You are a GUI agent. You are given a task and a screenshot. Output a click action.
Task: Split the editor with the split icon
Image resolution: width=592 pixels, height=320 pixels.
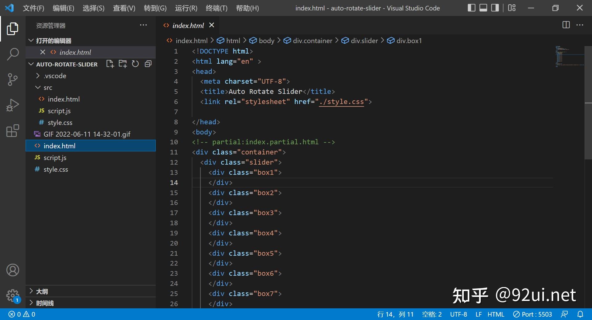(566, 25)
